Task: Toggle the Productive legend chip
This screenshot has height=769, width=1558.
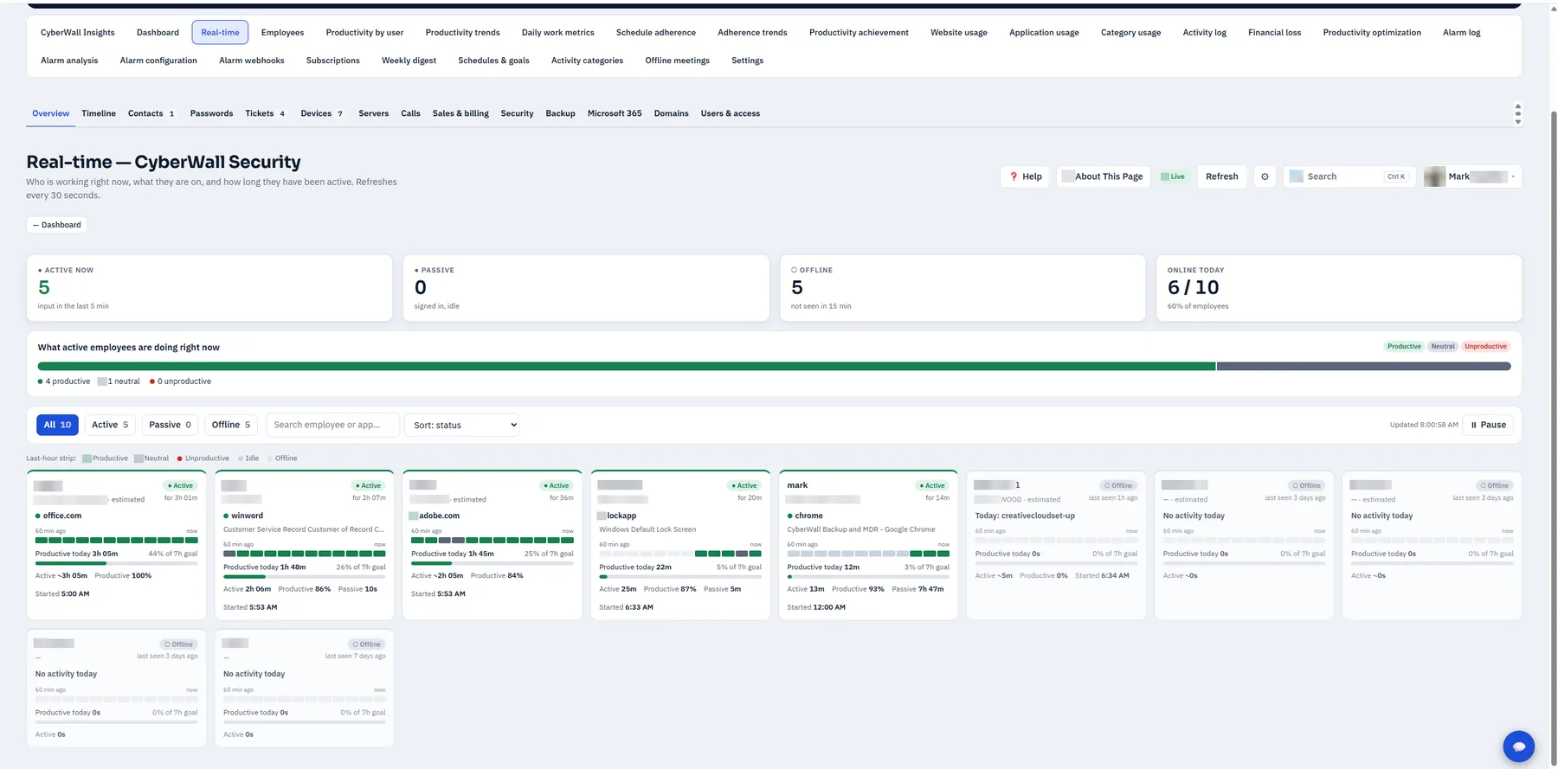Action: 1404,346
